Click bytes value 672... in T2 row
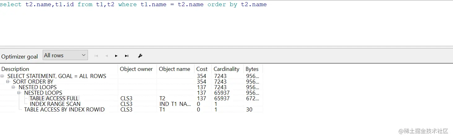453x139 pixels. (252, 98)
